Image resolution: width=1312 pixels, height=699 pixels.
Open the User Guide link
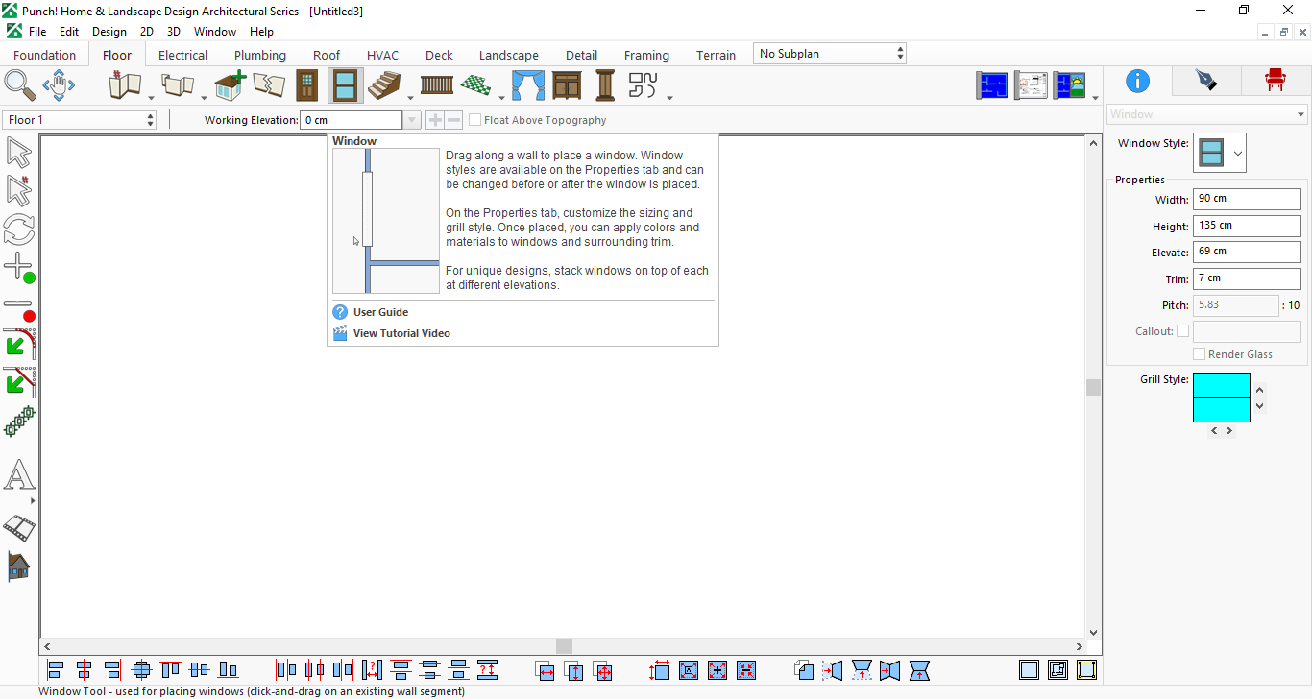click(380, 312)
